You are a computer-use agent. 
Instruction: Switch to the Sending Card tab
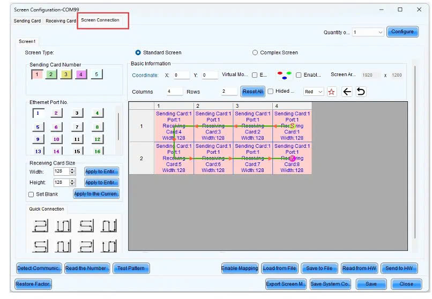pyautogui.click(x=27, y=21)
